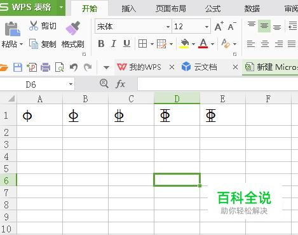Open the clipboard group dialog launcher
The height and width of the screenshot is (235, 298).
click(84, 54)
